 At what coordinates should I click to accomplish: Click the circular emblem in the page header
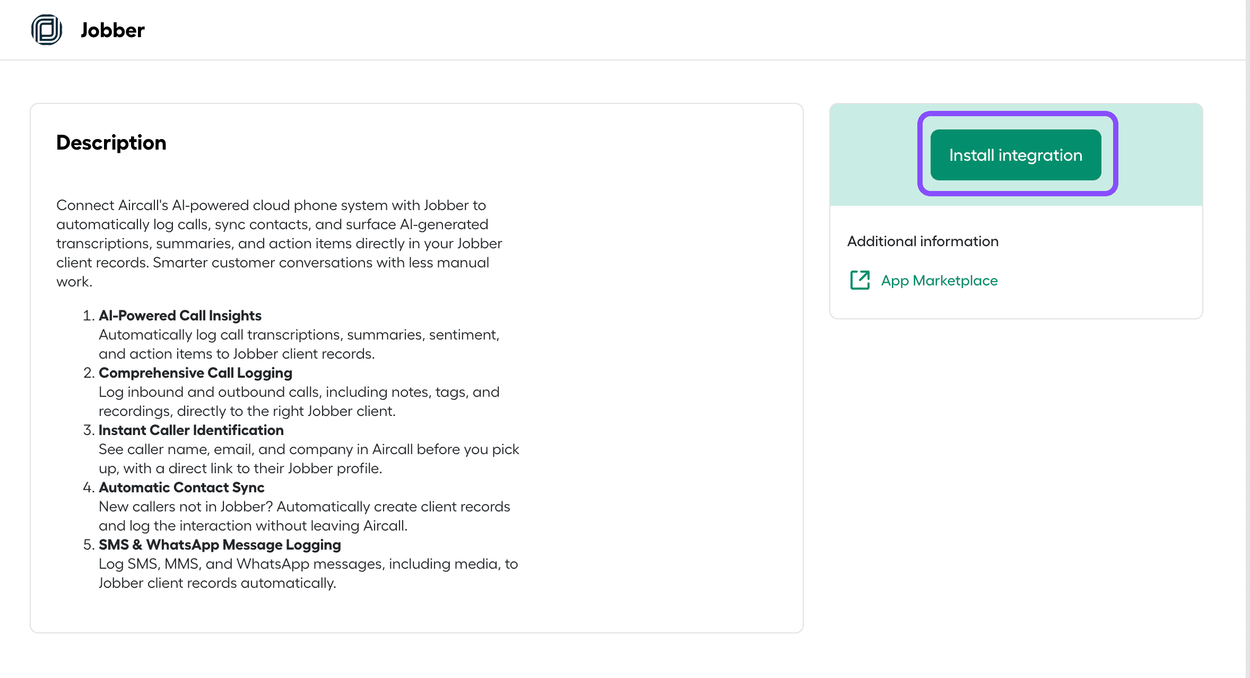(46, 30)
